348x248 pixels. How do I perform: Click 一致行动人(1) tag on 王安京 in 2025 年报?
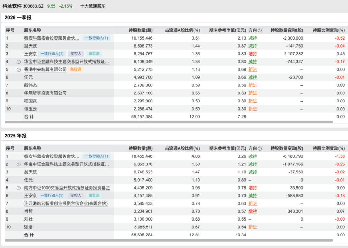(52, 196)
